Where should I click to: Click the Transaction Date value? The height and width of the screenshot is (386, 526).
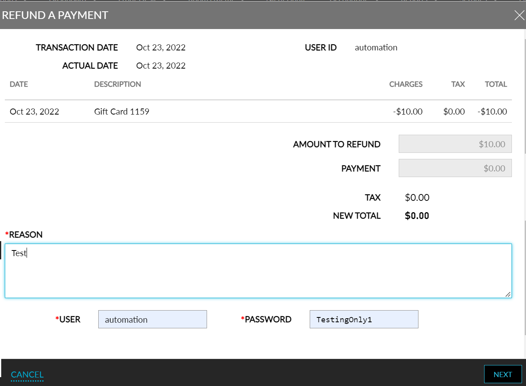(x=161, y=48)
